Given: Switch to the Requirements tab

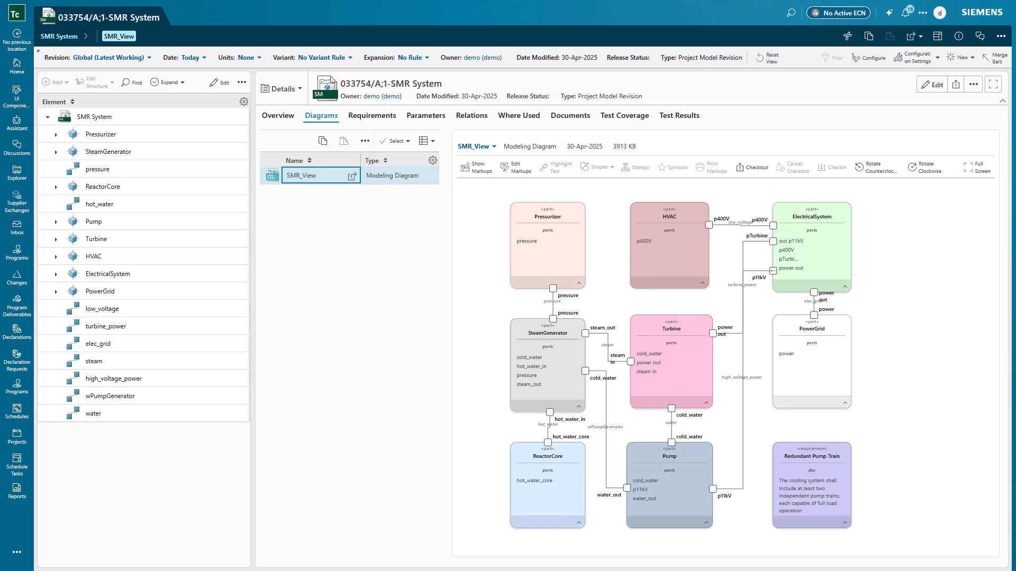Looking at the screenshot, I should point(372,115).
